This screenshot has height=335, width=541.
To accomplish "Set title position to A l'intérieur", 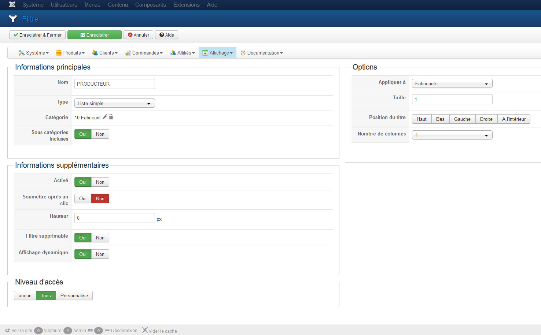I will pyautogui.click(x=514, y=119).
